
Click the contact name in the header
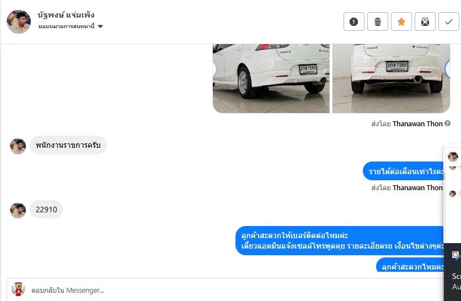click(x=66, y=15)
